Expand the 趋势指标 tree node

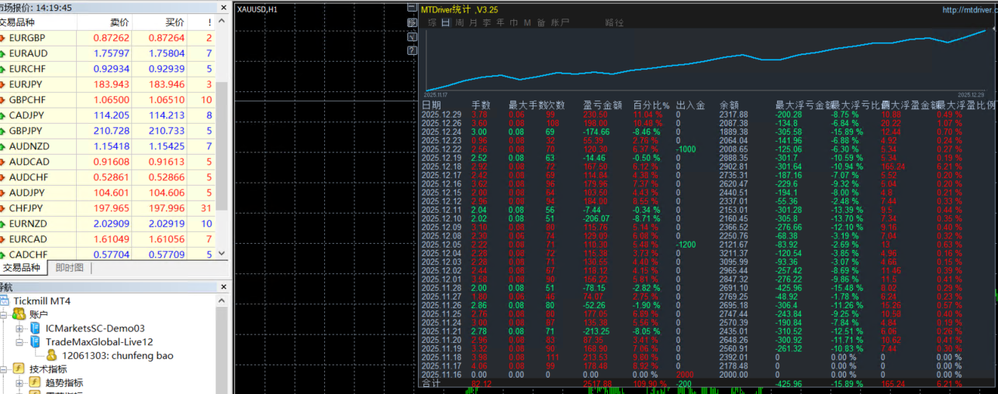point(19,382)
